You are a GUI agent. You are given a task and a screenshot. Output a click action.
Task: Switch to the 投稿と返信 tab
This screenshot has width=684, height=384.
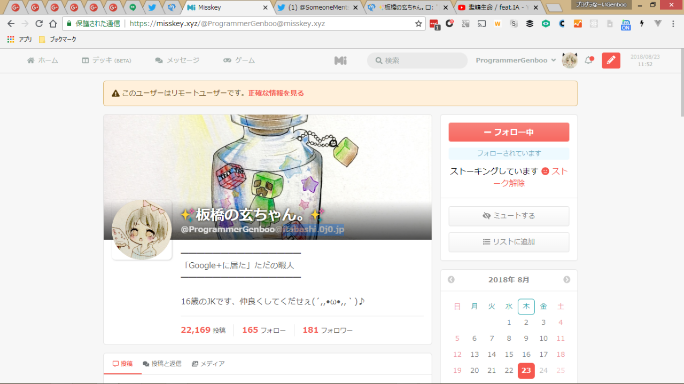162,364
